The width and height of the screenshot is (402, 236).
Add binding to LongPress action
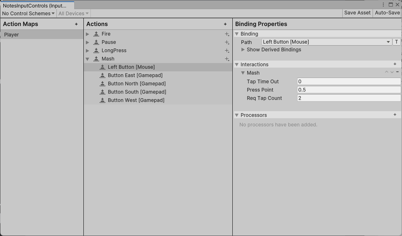[x=227, y=51]
